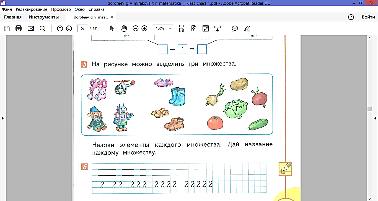Zoom in with the plus button

pyautogui.click(x=144, y=28)
